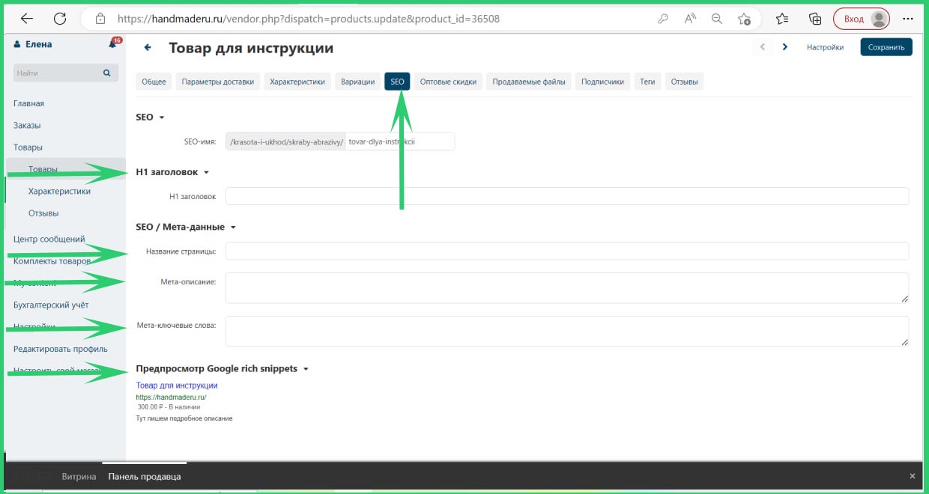Open Заказы in the left sidebar
The width and height of the screenshot is (929, 494).
click(x=27, y=125)
